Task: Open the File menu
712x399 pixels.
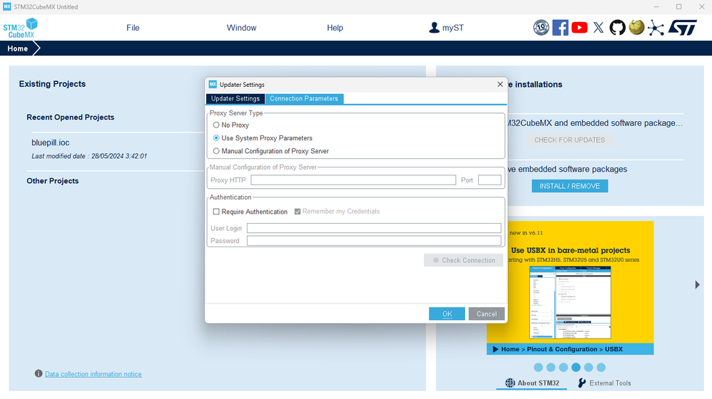Action: coord(133,28)
